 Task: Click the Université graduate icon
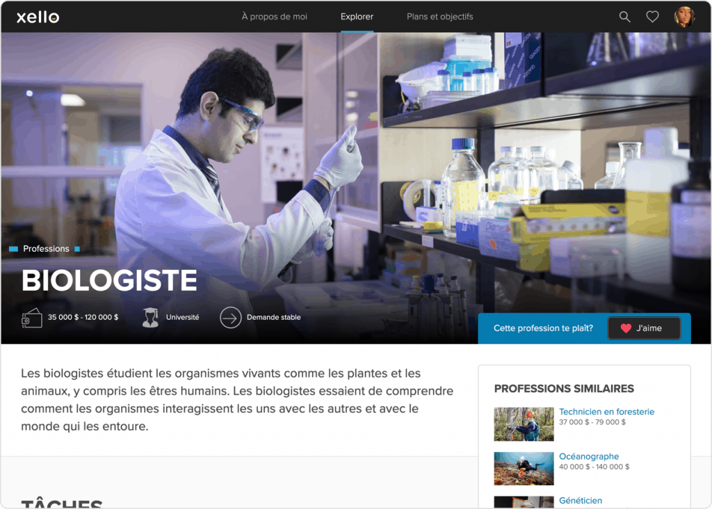click(x=150, y=318)
